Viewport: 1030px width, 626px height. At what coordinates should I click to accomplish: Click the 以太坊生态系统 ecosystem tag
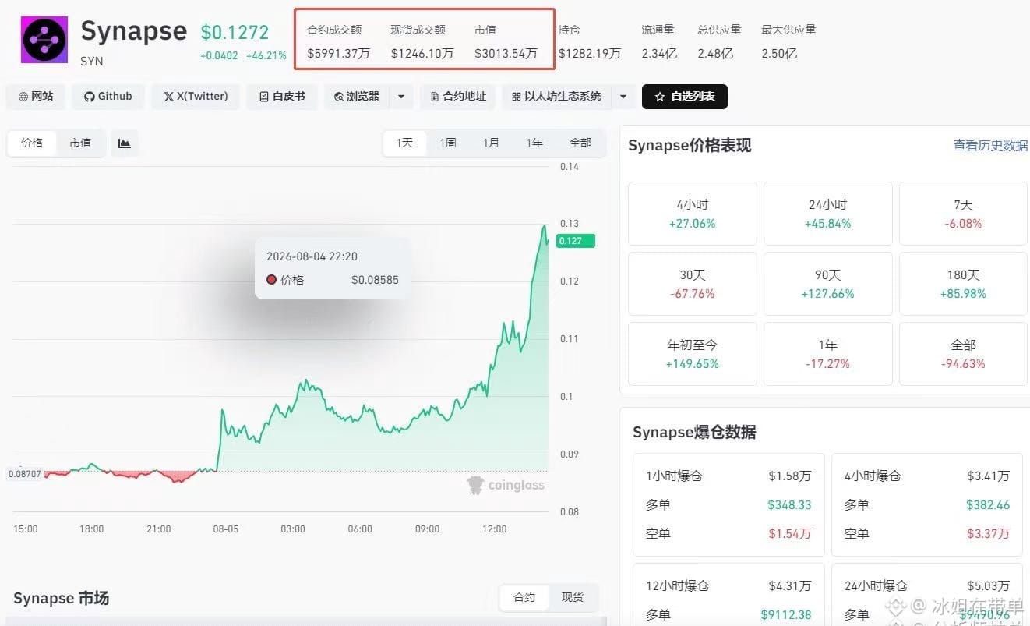tap(557, 97)
